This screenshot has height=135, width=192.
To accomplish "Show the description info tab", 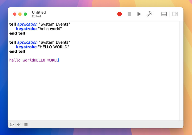I will 12,124.
